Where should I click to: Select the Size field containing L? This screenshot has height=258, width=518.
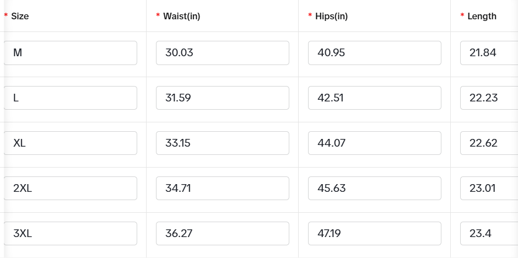pyautogui.click(x=71, y=98)
